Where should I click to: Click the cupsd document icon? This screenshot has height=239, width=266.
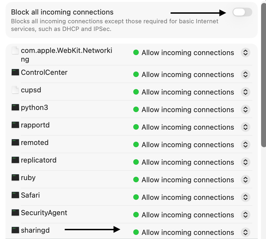click(15, 90)
